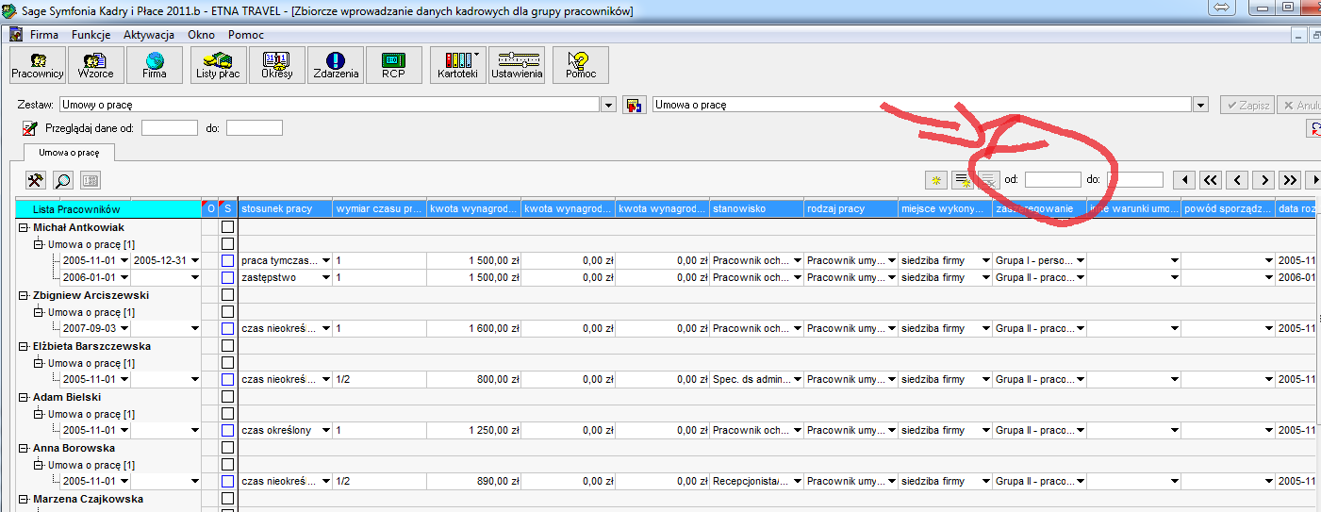Click Przeglądaj dane od input field

click(x=170, y=127)
